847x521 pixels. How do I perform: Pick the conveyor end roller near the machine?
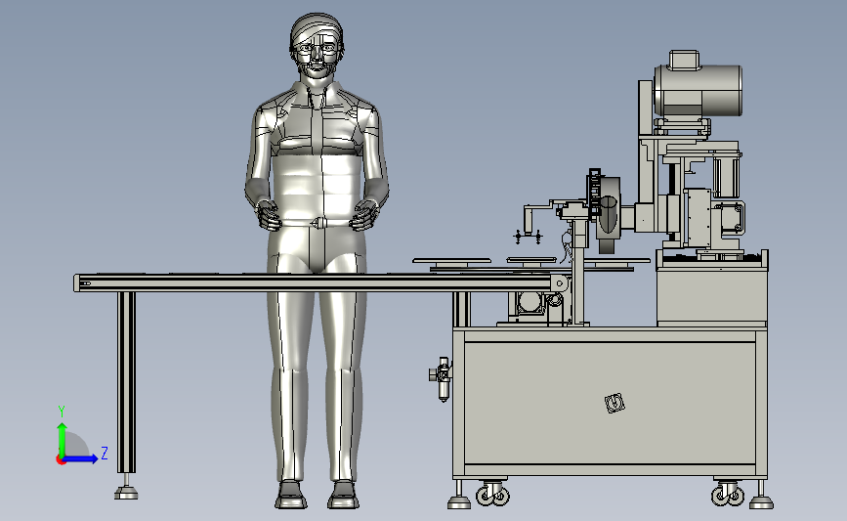(x=560, y=282)
